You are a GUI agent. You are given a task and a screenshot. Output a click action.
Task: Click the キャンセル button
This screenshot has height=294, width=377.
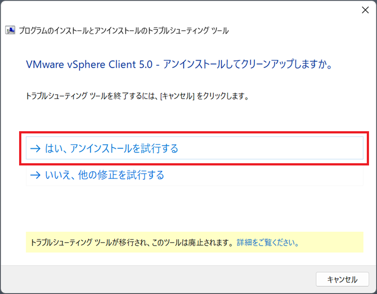tap(342, 279)
